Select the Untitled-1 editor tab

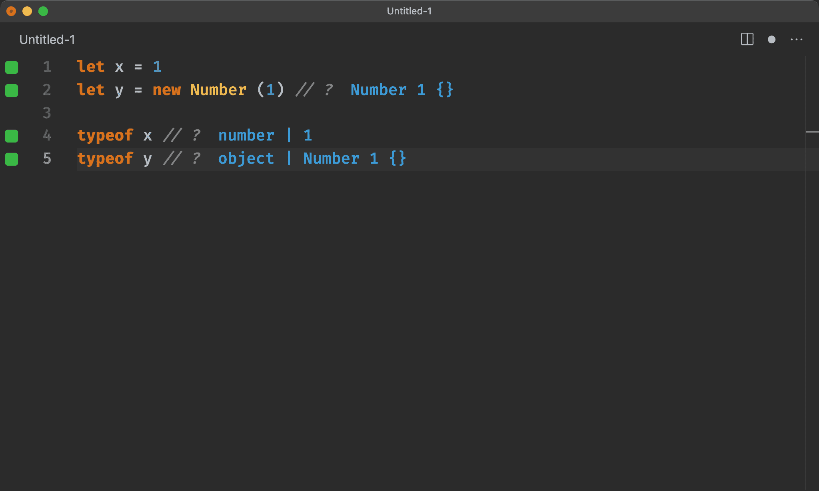[47, 40]
